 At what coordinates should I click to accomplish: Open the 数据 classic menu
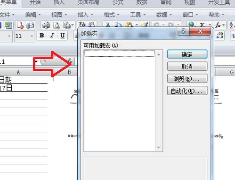(x=164, y=15)
